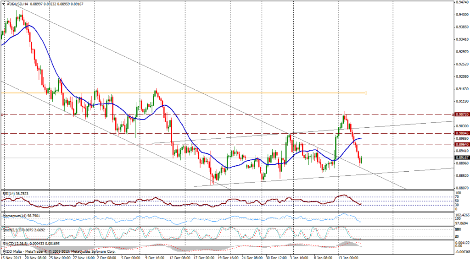Image resolution: width=470 pixels, height=261 pixels.
Task: Select the 0.89640 red price tag
Action: (x=461, y=145)
